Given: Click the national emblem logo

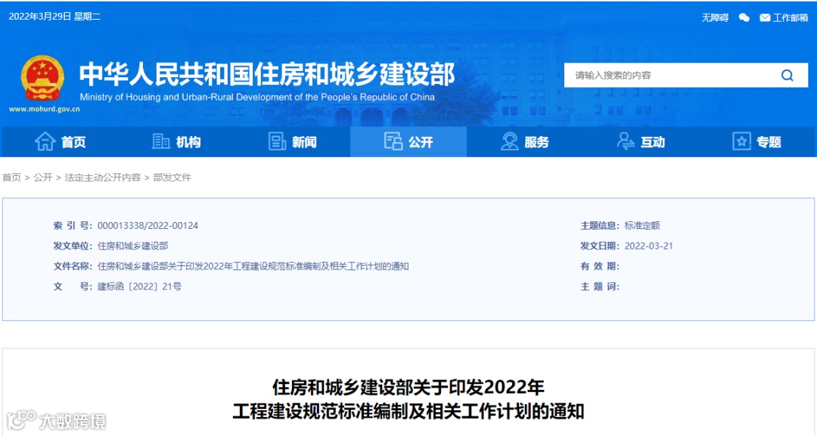Looking at the screenshot, I should [x=42, y=78].
